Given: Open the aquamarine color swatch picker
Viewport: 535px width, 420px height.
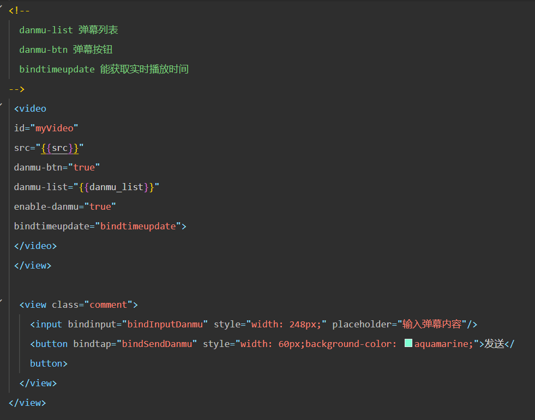Looking at the screenshot, I should pyautogui.click(x=408, y=343).
